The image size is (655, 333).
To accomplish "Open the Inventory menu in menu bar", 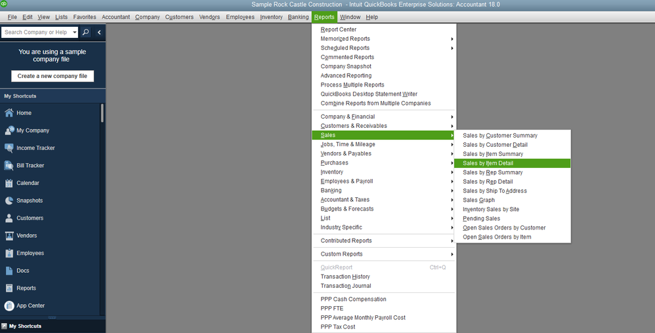I will coord(271,17).
